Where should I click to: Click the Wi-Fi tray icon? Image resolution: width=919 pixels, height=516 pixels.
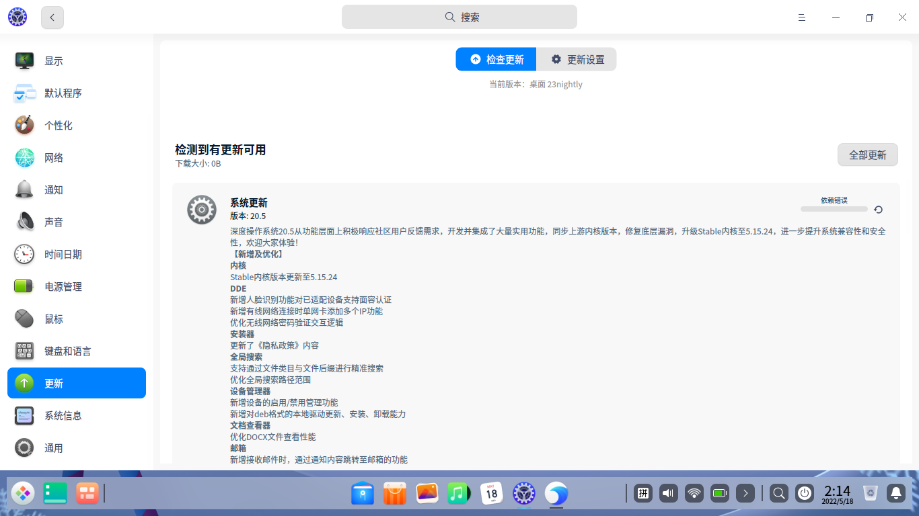[694, 494]
